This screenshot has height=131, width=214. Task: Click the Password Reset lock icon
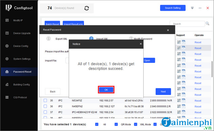pos(7,72)
